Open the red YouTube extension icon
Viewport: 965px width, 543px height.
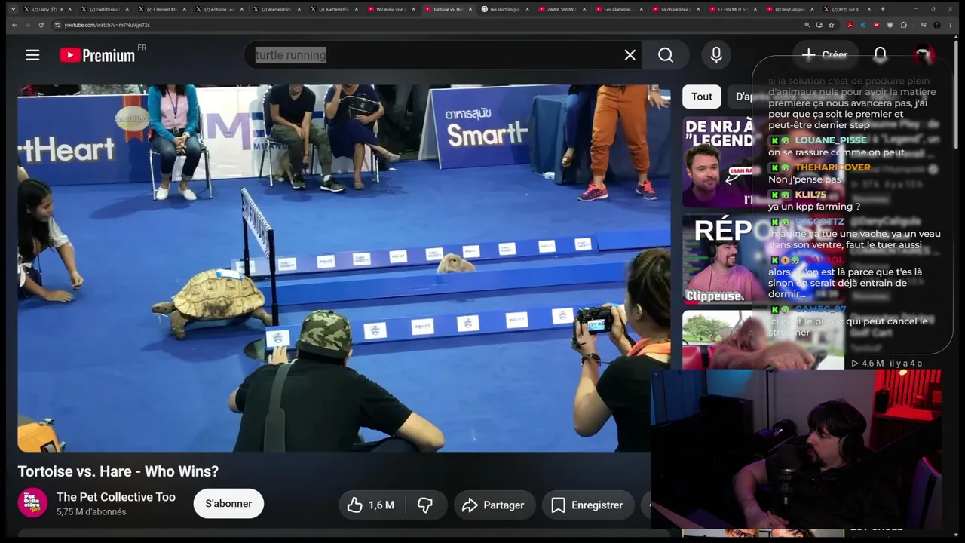(x=876, y=25)
